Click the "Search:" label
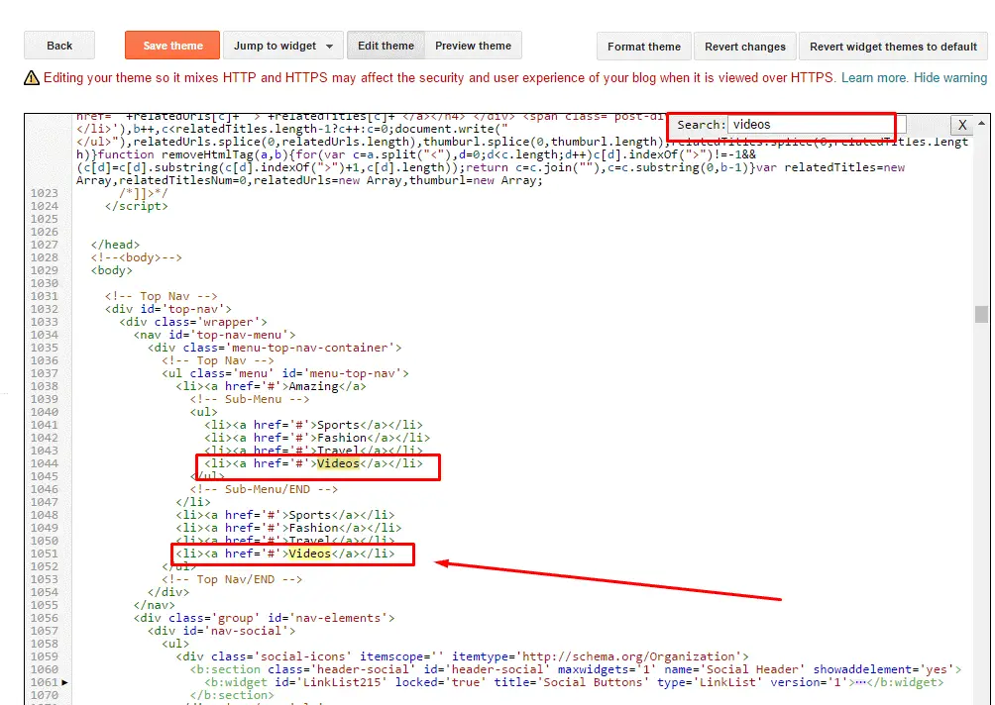995x705 pixels. [x=701, y=125]
